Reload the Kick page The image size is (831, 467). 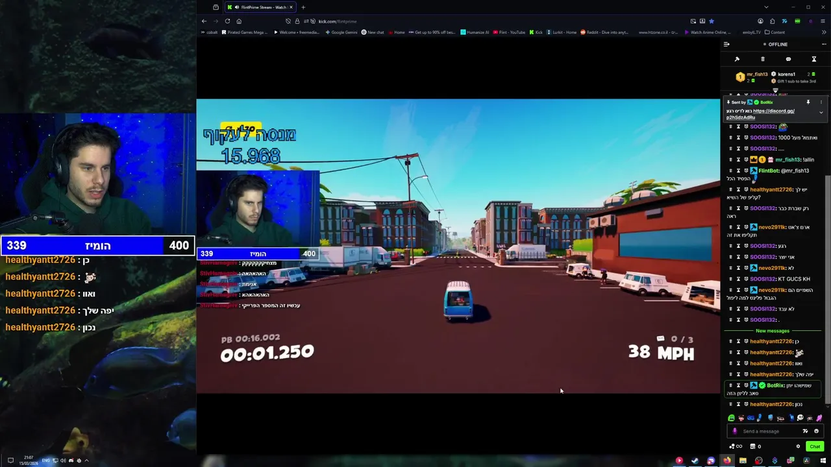[227, 21]
